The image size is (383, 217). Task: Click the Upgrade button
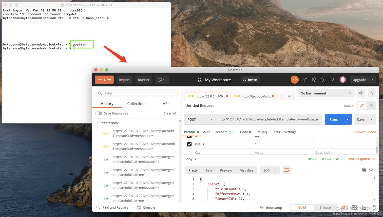click(359, 80)
